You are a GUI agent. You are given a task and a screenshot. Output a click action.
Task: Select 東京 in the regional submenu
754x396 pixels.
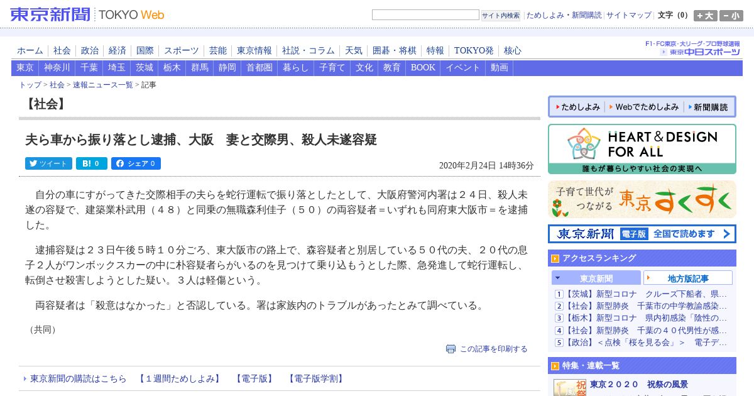coord(25,68)
